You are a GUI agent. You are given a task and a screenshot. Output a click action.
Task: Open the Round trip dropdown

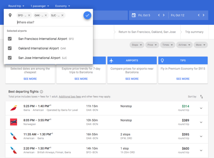click(16, 6)
